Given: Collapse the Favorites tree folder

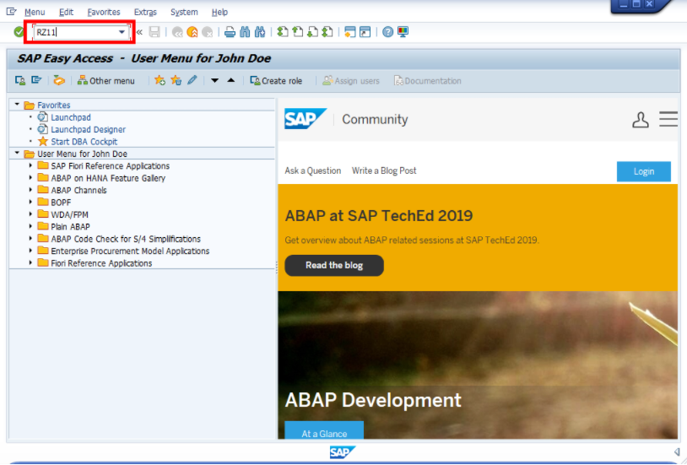Looking at the screenshot, I should coord(17,105).
